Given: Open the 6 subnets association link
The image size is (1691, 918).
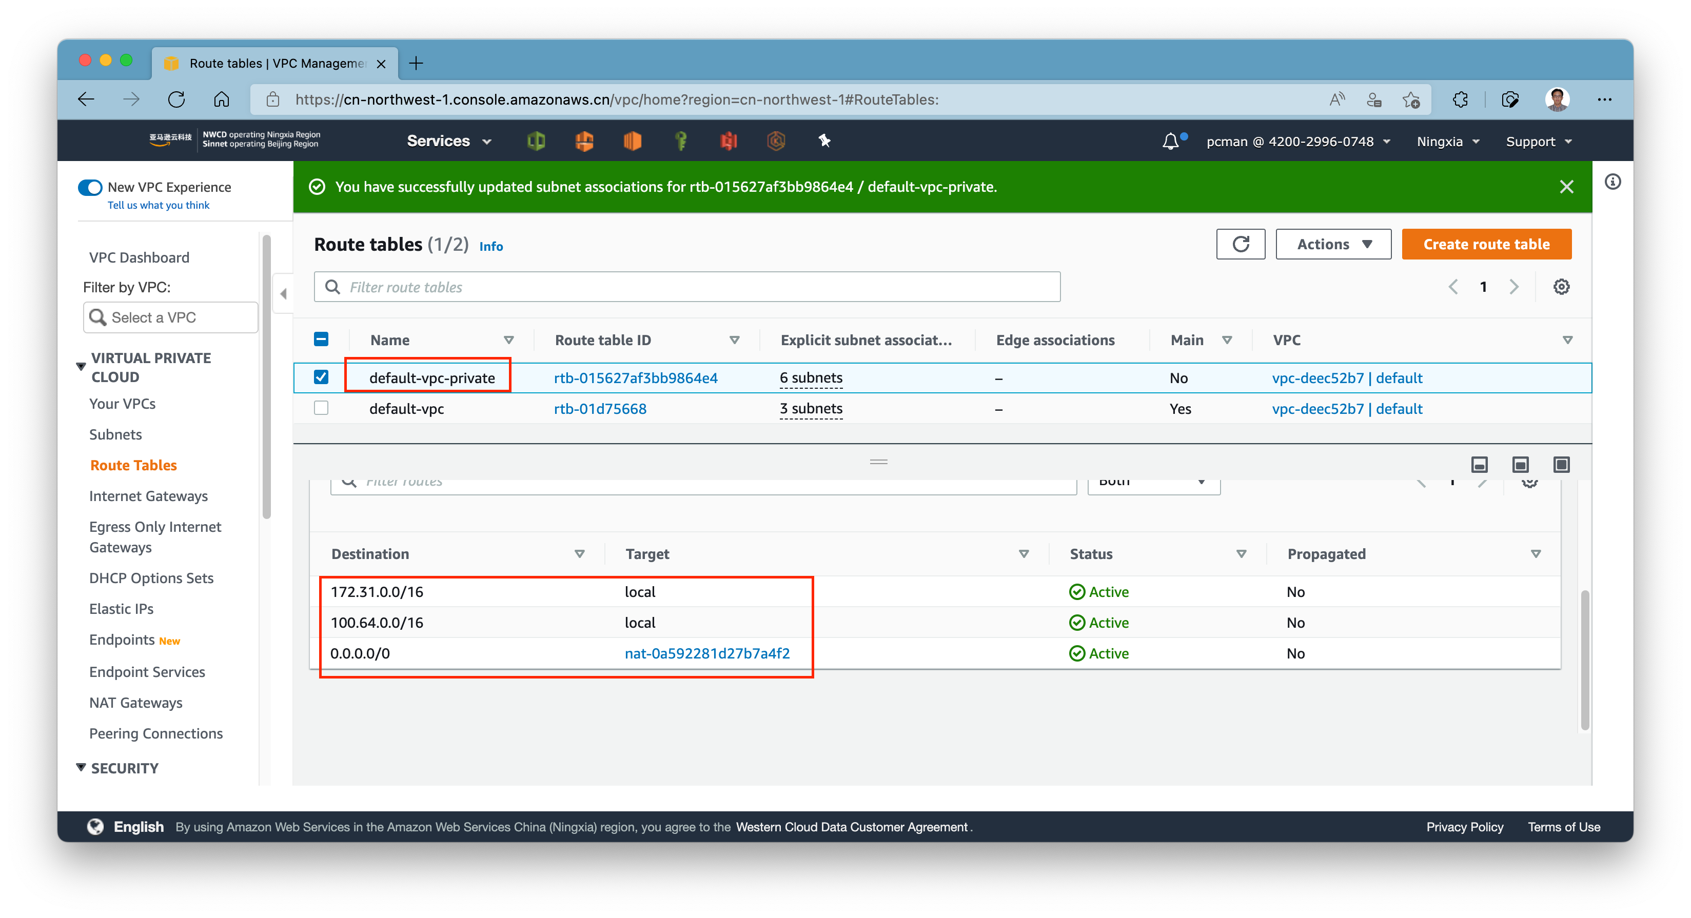Looking at the screenshot, I should 811,378.
